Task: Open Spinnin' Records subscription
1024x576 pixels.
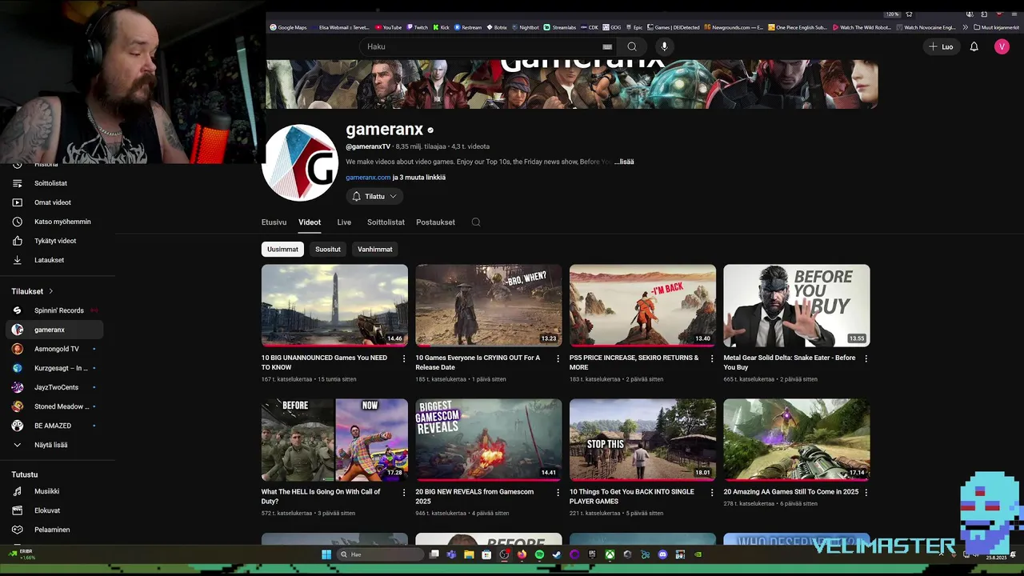Action: [x=54, y=310]
